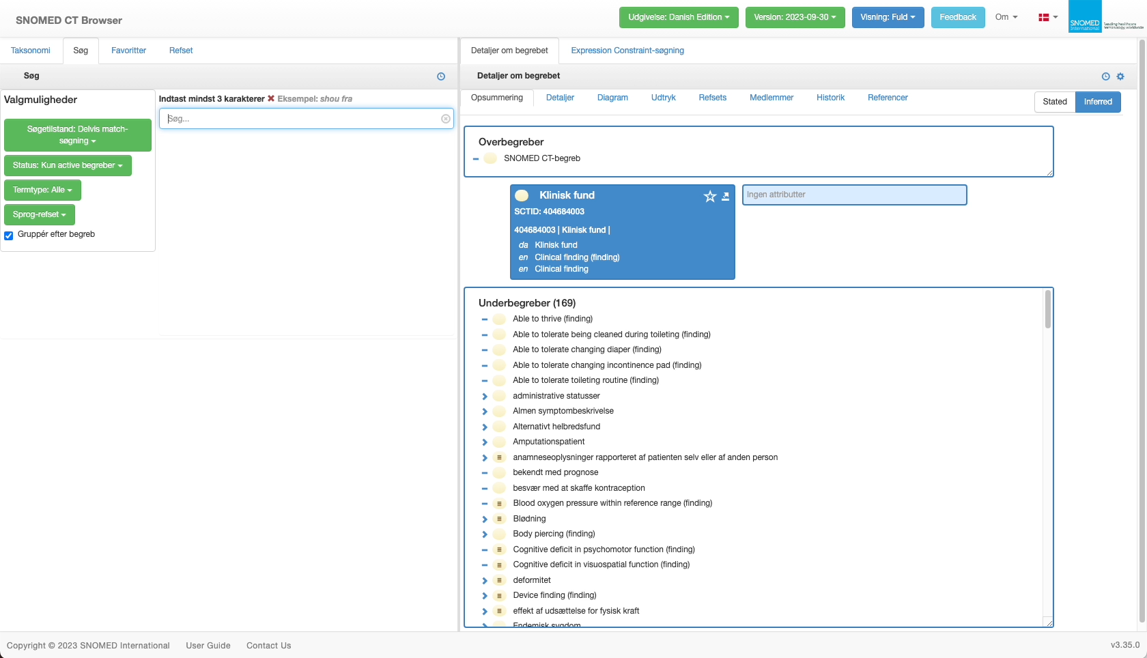Select besvær med at skaffe kontraception
The width and height of the screenshot is (1147, 658).
(x=579, y=488)
